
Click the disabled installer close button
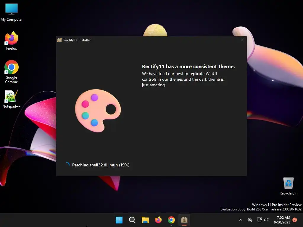click(x=242, y=40)
